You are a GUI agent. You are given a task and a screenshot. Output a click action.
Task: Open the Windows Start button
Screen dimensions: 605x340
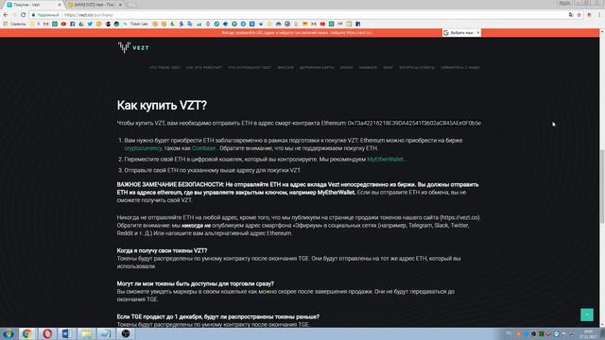[9, 333]
